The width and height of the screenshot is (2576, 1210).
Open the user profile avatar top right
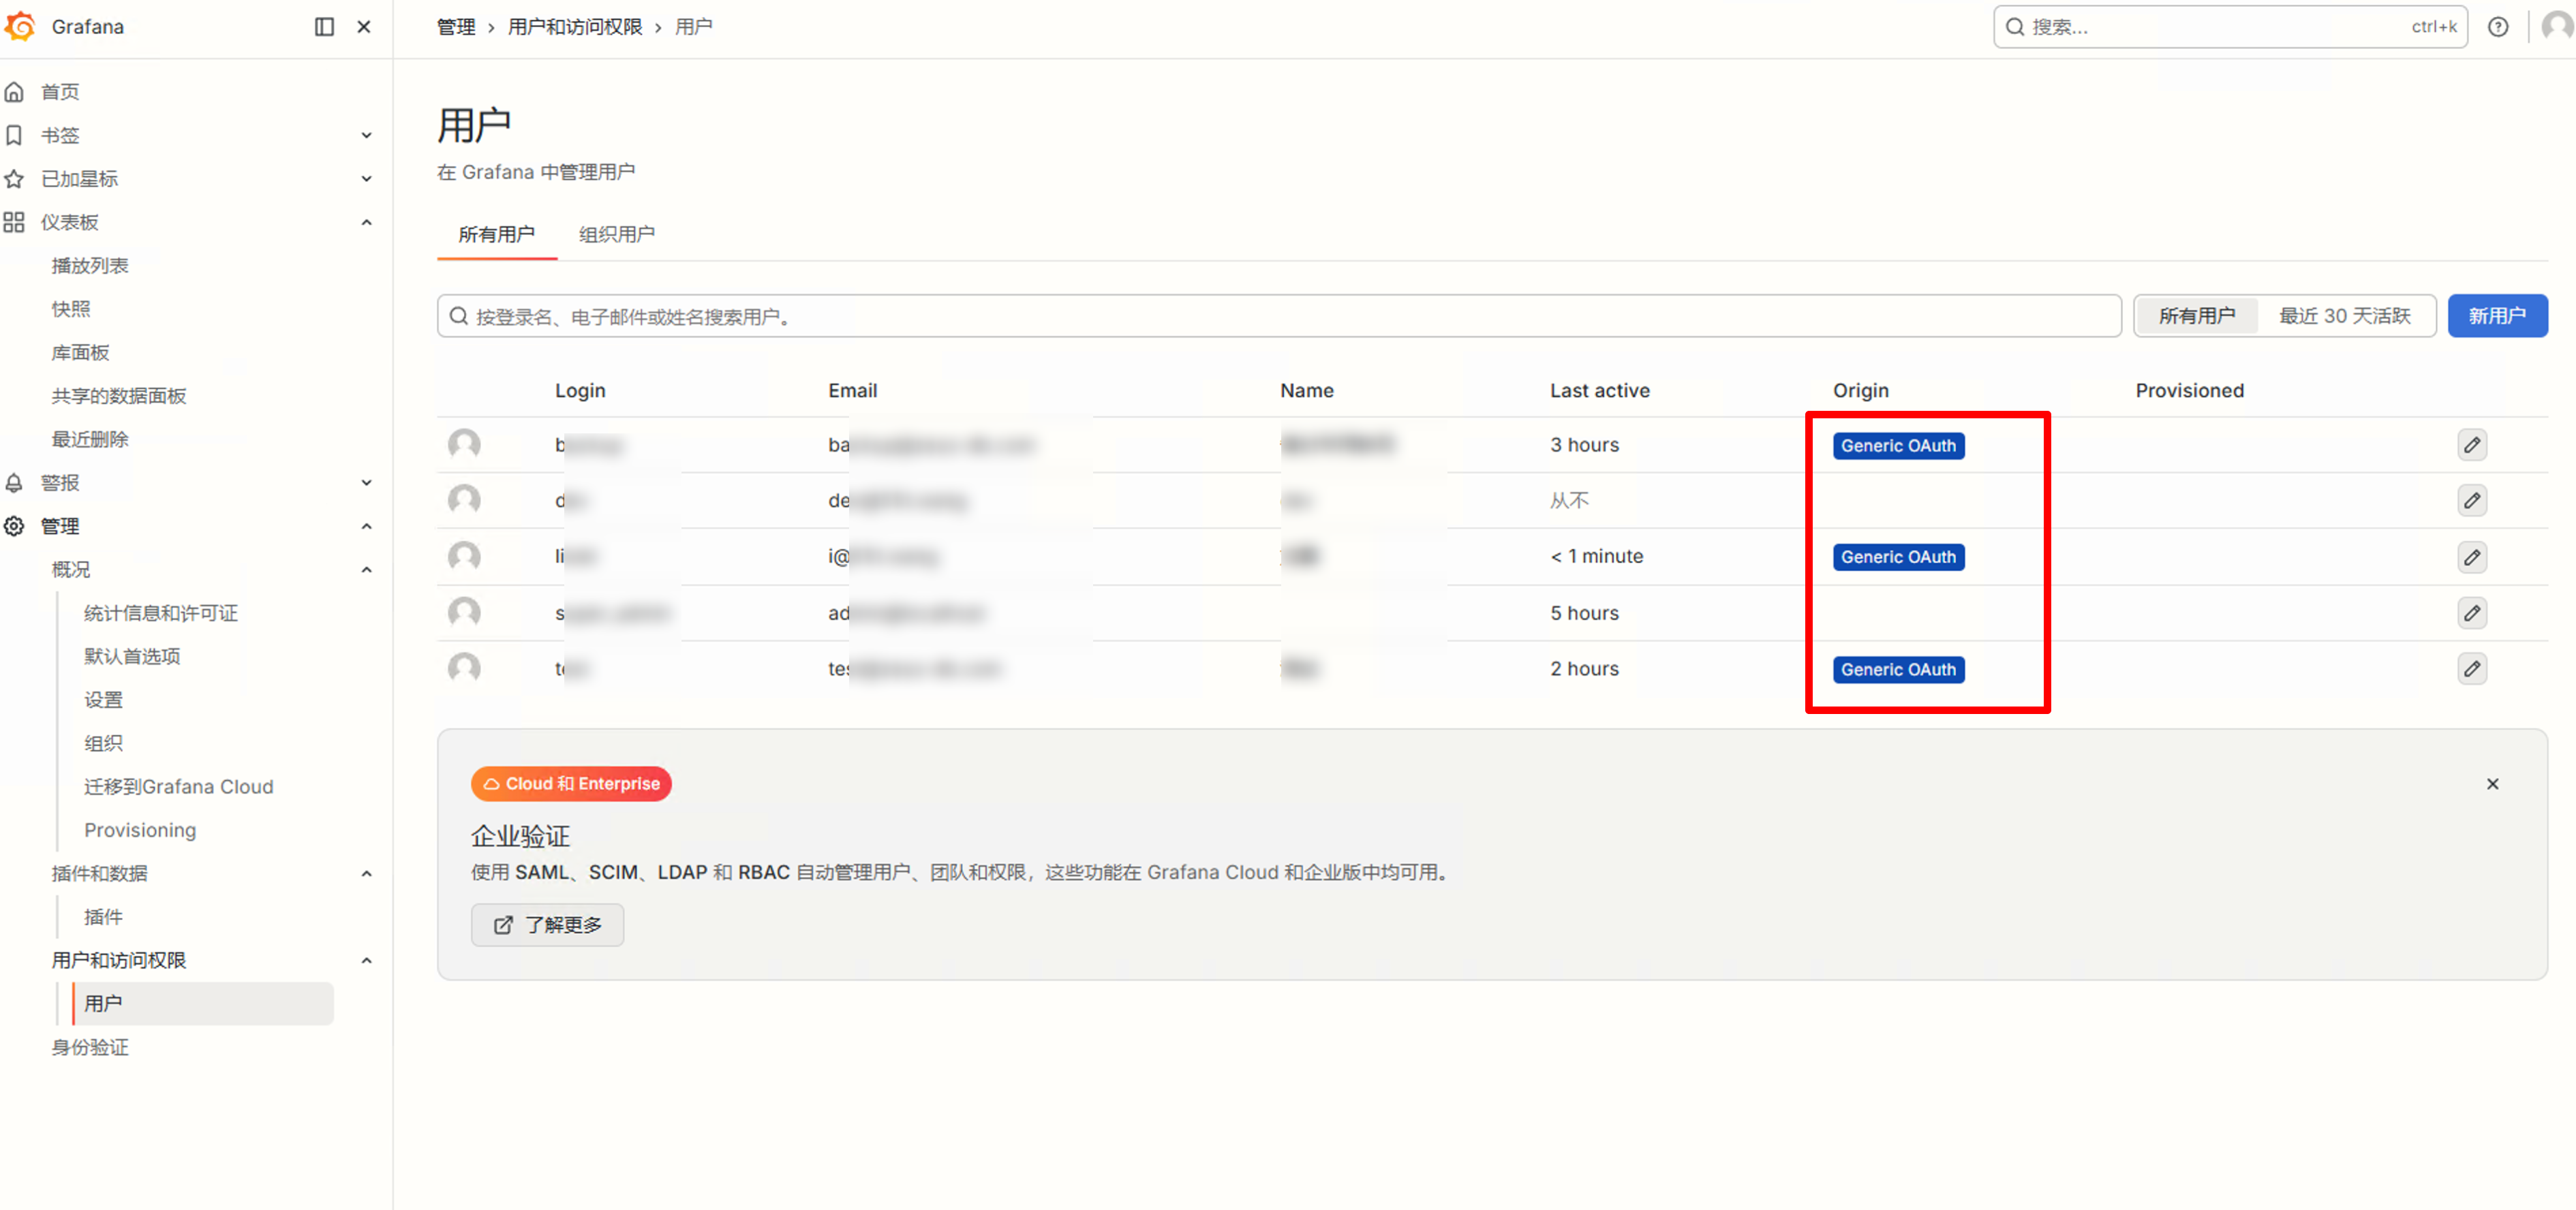(2557, 27)
